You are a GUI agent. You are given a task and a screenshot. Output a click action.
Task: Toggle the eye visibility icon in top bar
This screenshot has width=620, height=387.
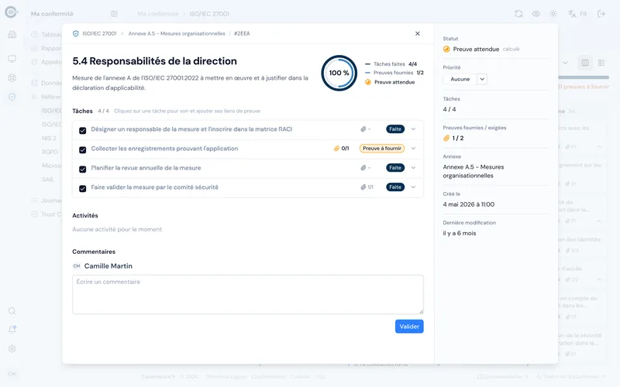(536, 14)
